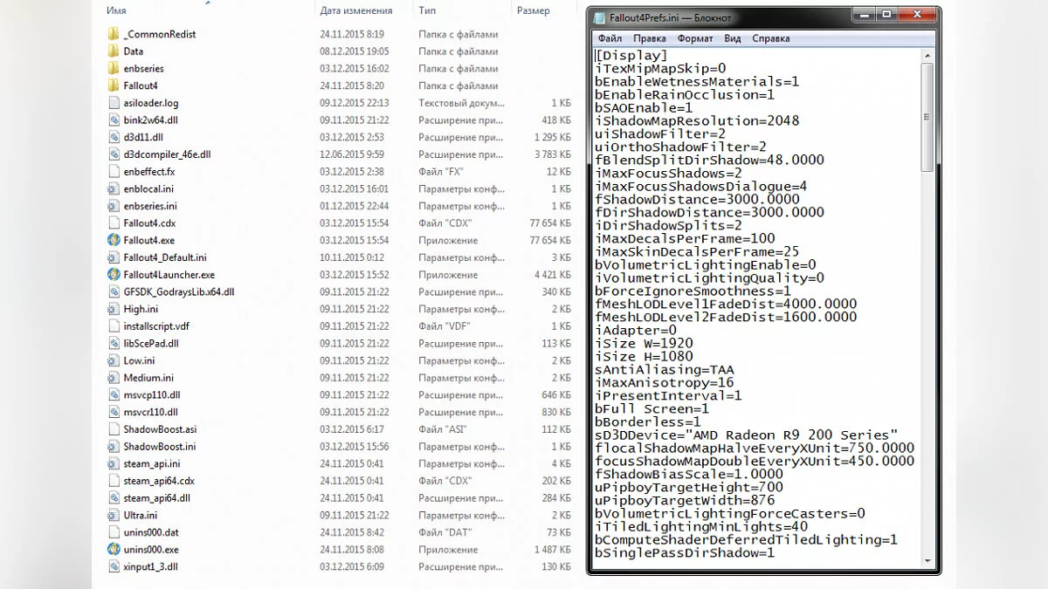Screen dimensions: 1048x589
Task: Click Notepad vertical scrollbar down arrow
Action: click(x=927, y=560)
